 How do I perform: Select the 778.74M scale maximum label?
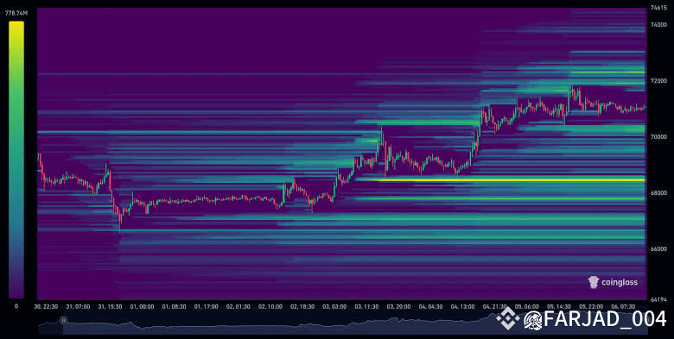16,13
